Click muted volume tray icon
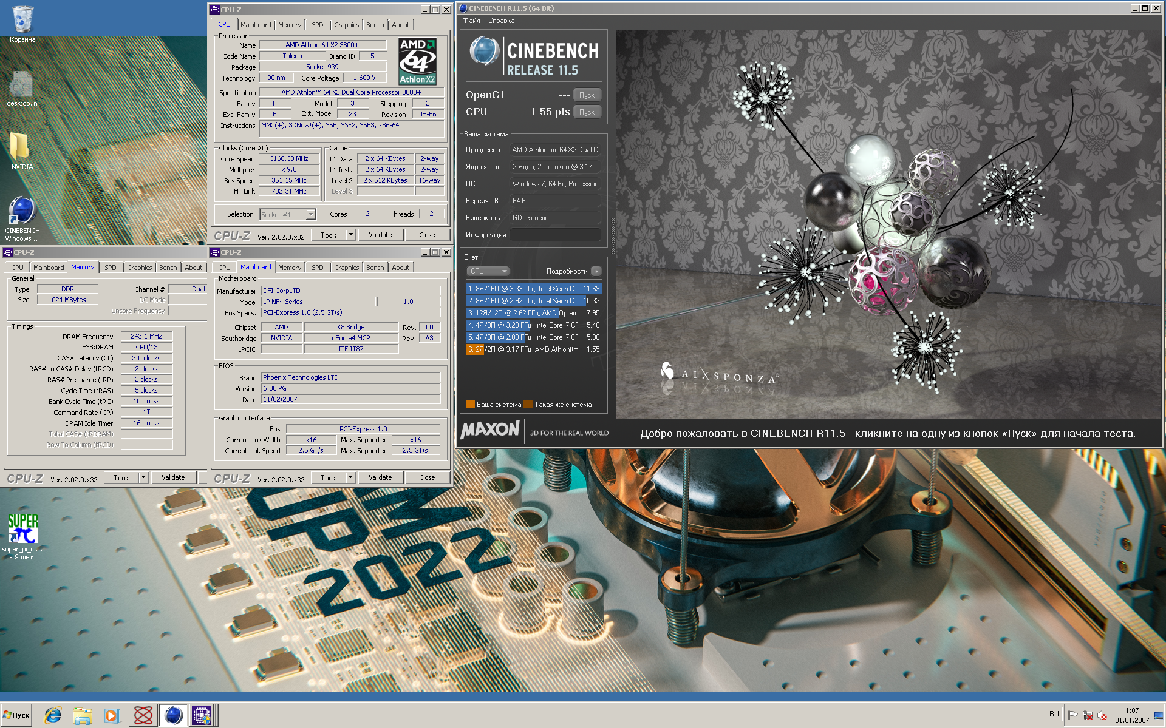1166x728 pixels. point(1102,715)
